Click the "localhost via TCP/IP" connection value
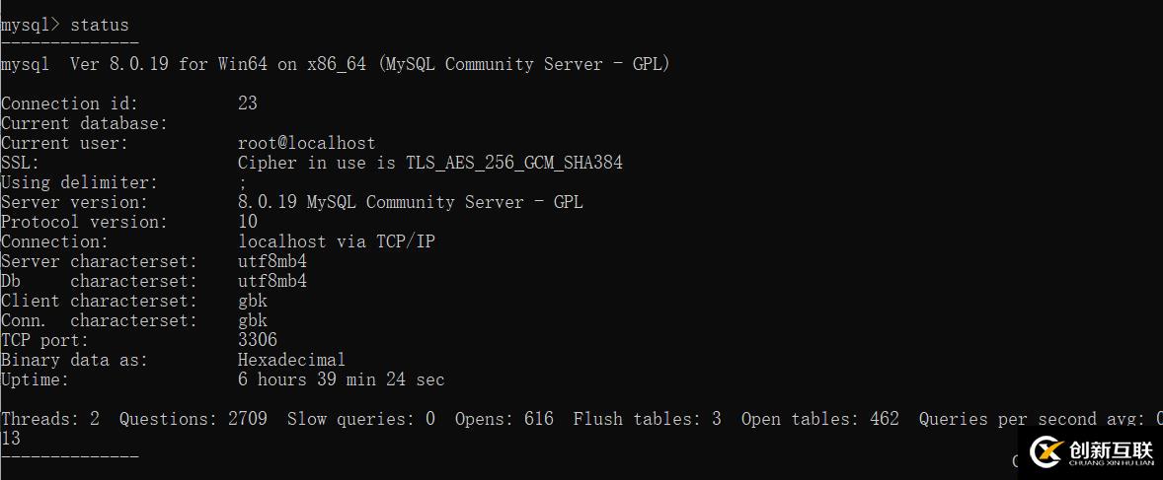Screen dimensions: 1163x480 point(336,241)
